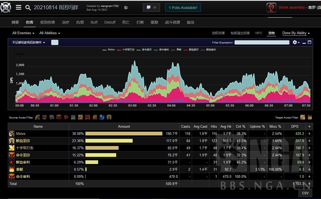Open the Debuff tab
The width and height of the screenshot is (321, 199).
click(110, 22)
